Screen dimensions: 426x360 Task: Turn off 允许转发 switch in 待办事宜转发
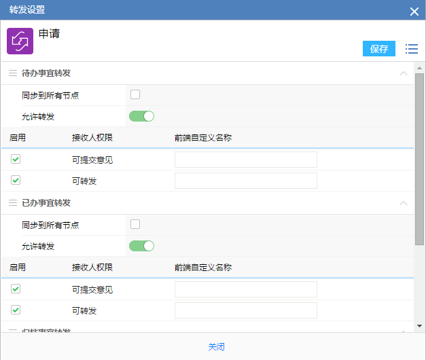pyautogui.click(x=141, y=116)
